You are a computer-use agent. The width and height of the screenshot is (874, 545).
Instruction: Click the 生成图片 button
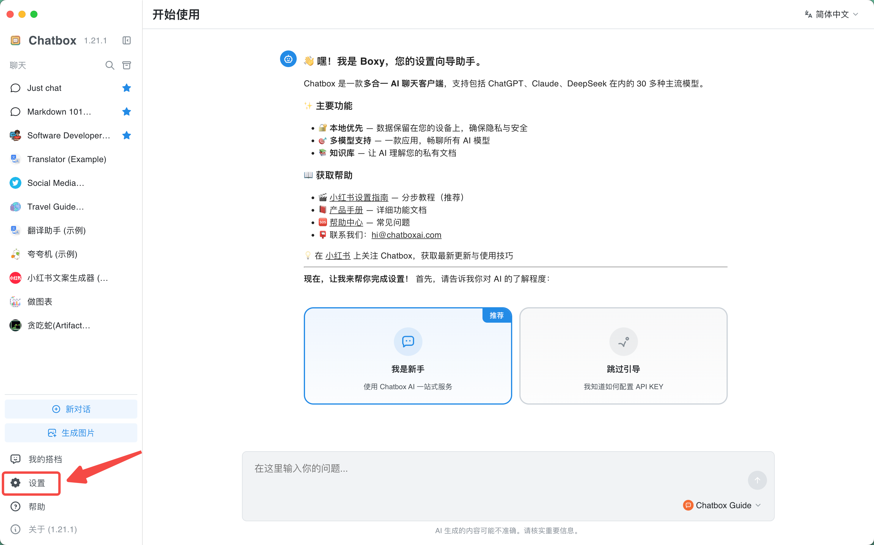pyautogui.click(x=71, y=433)
